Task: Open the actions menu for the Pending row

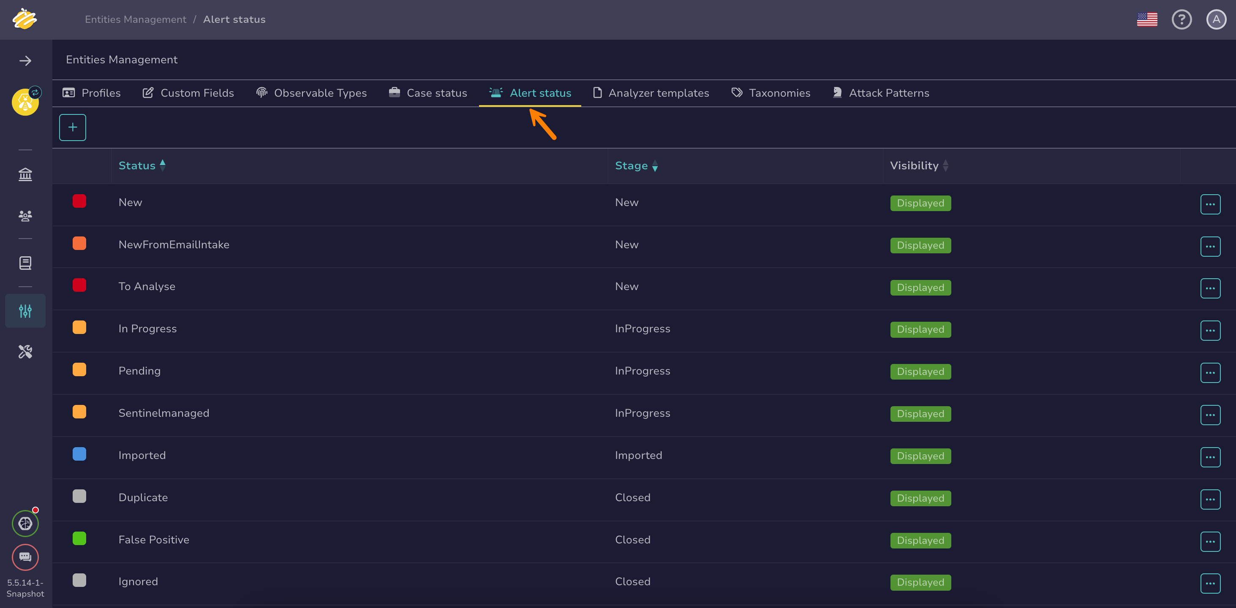Action: coord(1210,372)
